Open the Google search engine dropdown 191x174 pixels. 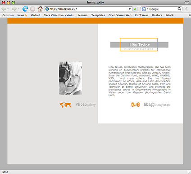pyautogui.click(x=145, y=9)
